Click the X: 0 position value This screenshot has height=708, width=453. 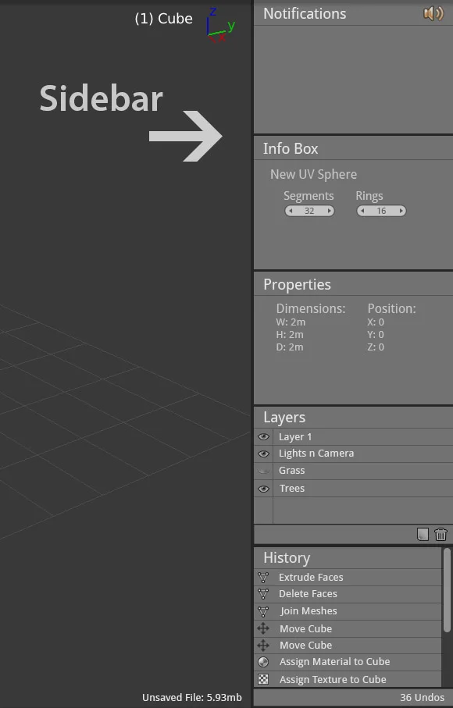click(376, 322)
